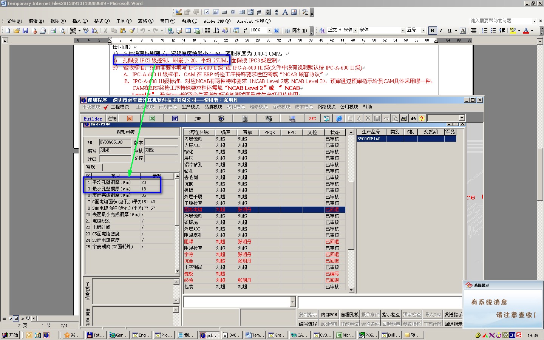Expand the font color dropdown arrow
The width and height of the screenshot is (544, 340).
tap(532, 31)
